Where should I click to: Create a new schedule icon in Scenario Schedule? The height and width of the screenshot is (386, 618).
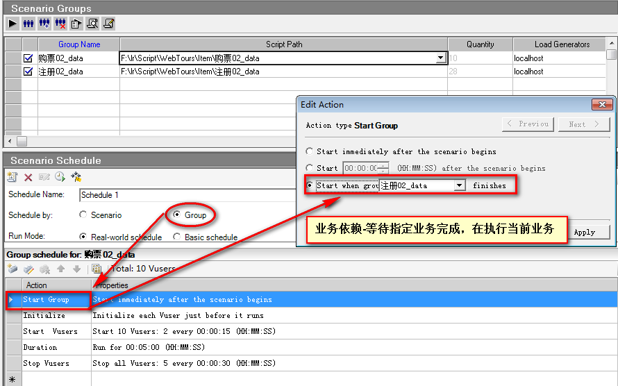pyautogui.click(x=12, y=177)
